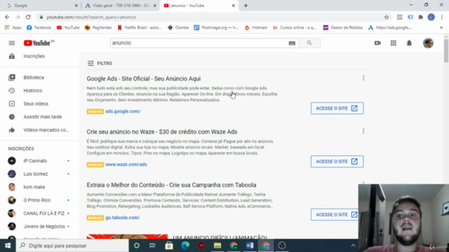
Task: Click ACESSE O SITE for Taboola
Action: coord(335,215)
